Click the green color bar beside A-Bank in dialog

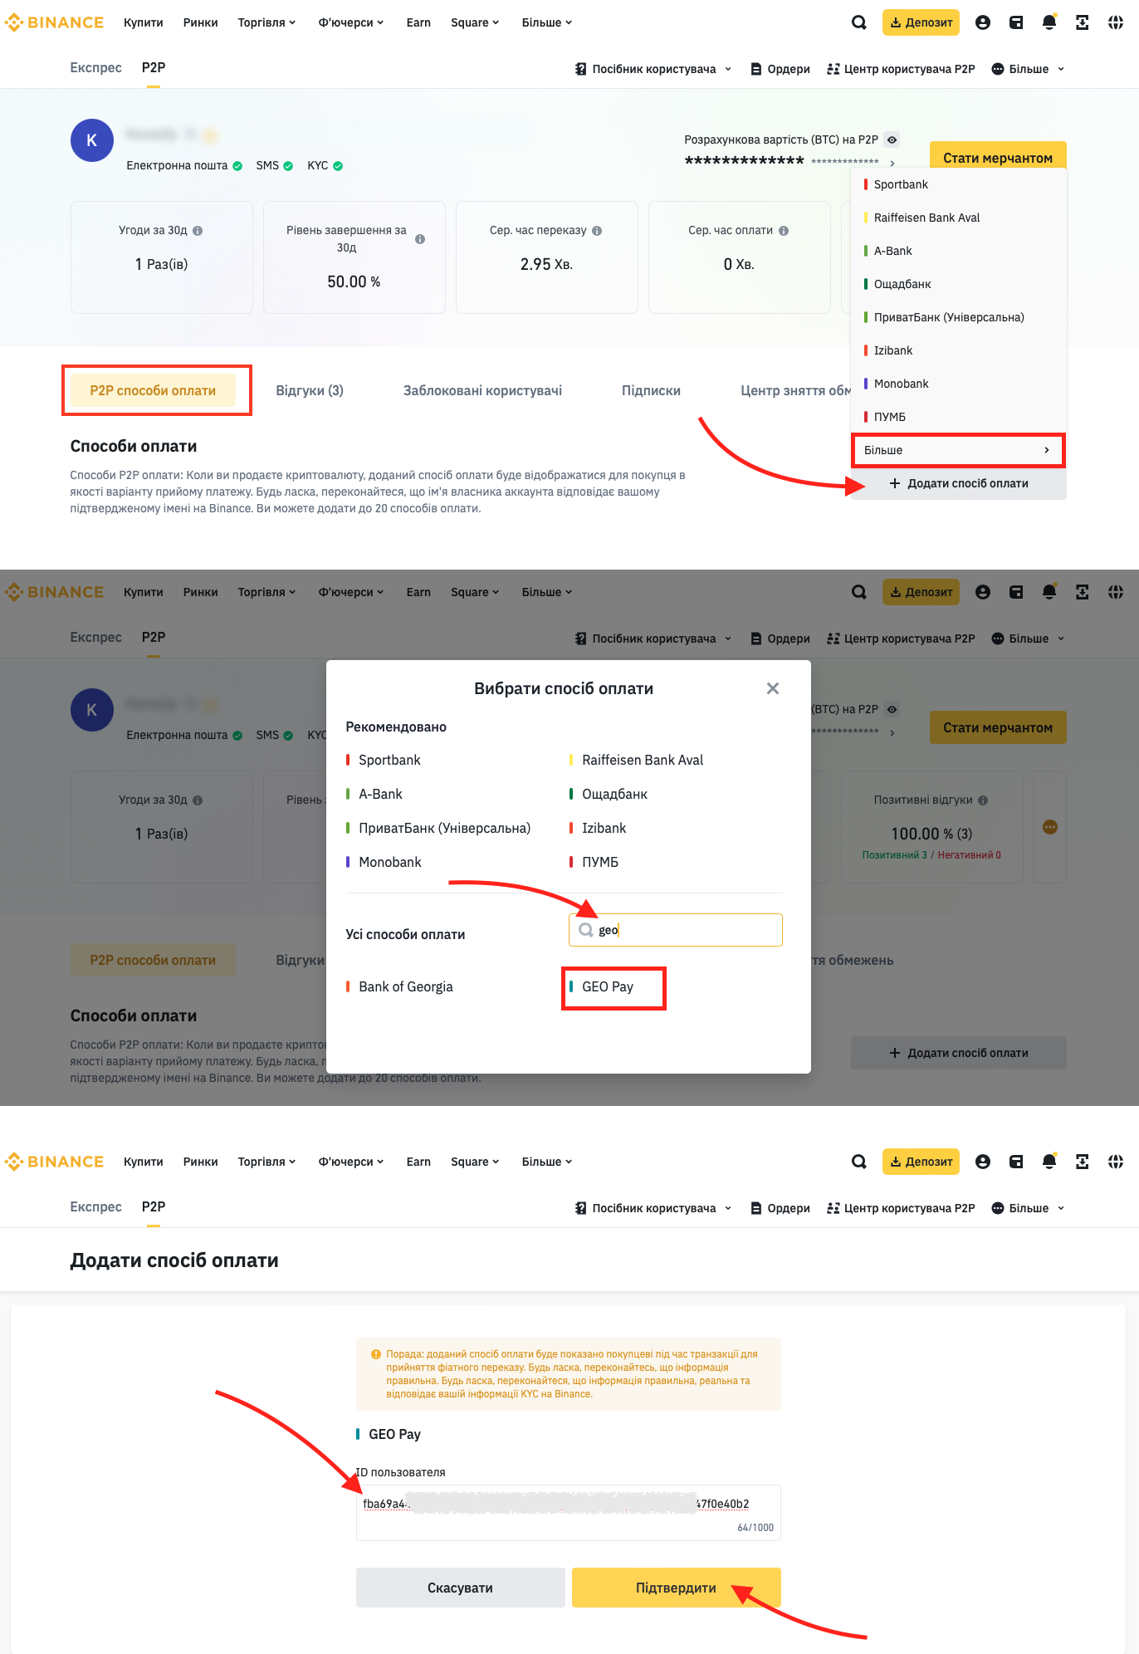347,794
